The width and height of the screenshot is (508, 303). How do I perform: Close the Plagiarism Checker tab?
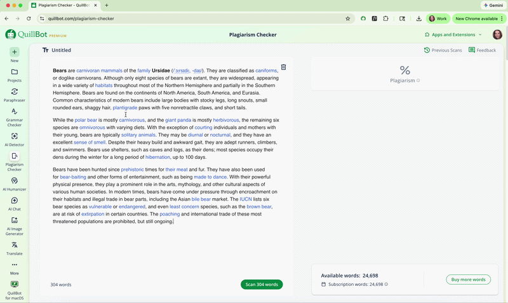point(95,5)
